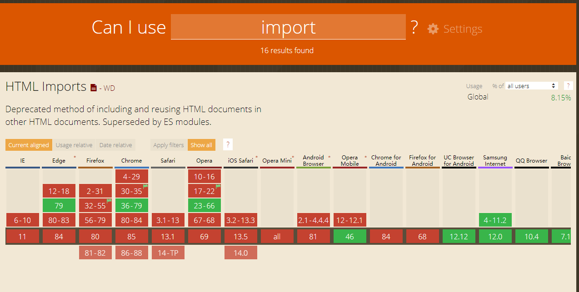Screen dimensions: 579x292
Task: Select Opera Mini 'all' cell
Action: [277, 237]
